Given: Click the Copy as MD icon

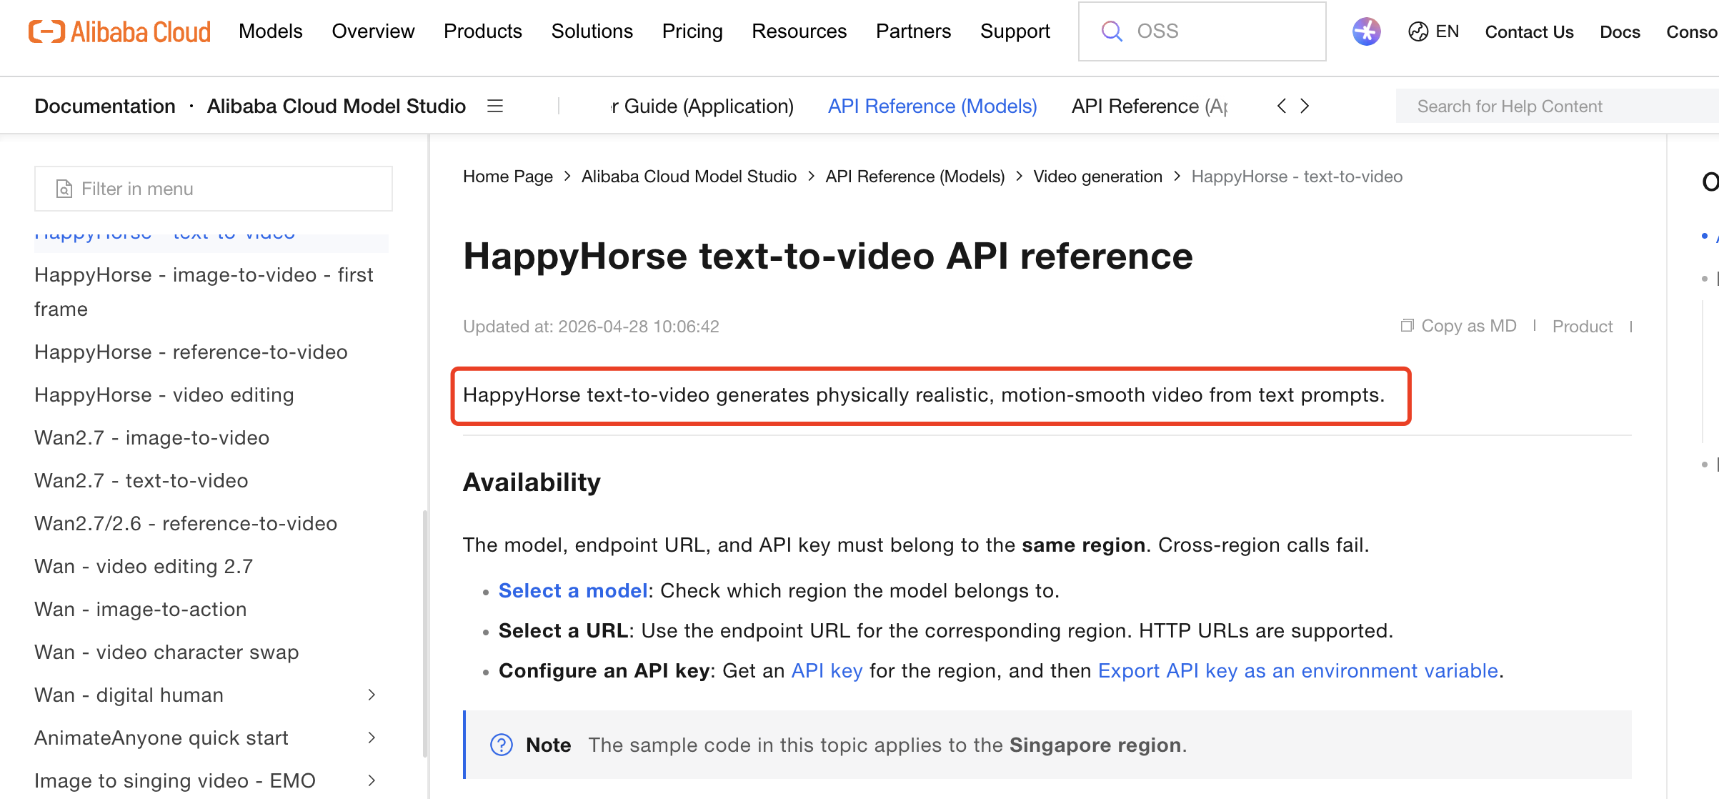Looking at the screenshot, I should pyautogui.click(x=1407, y=326).
